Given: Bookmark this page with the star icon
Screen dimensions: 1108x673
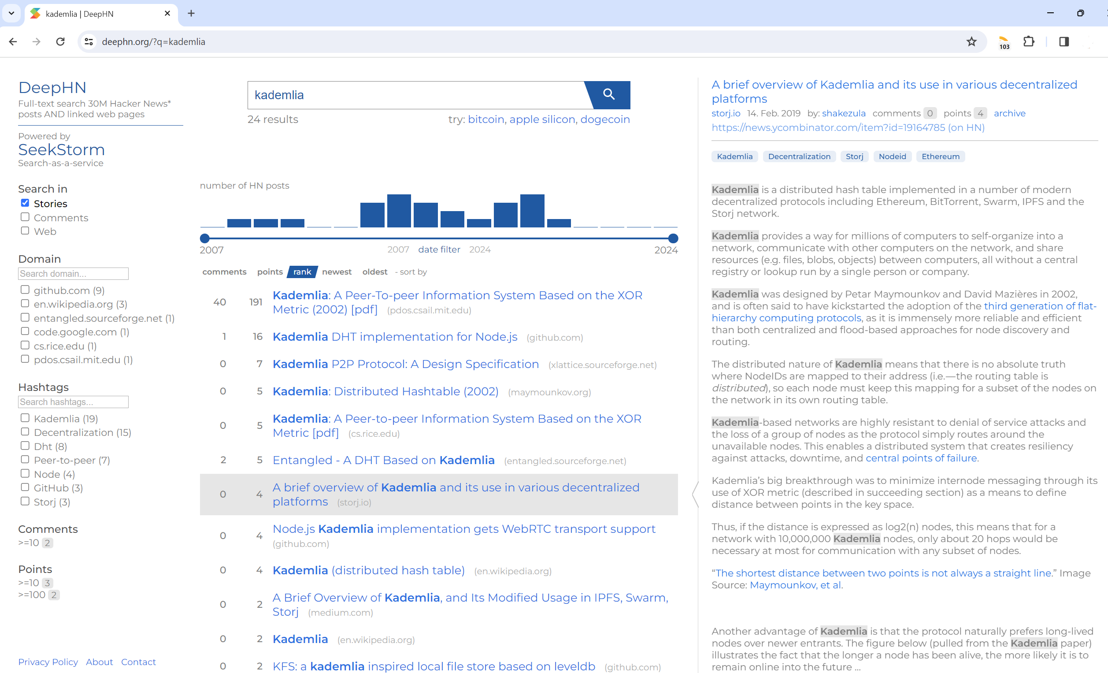Looking at the screenshot, I should (971, 42).
